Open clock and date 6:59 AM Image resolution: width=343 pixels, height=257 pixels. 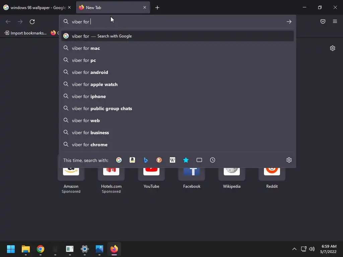coord(328,249)
